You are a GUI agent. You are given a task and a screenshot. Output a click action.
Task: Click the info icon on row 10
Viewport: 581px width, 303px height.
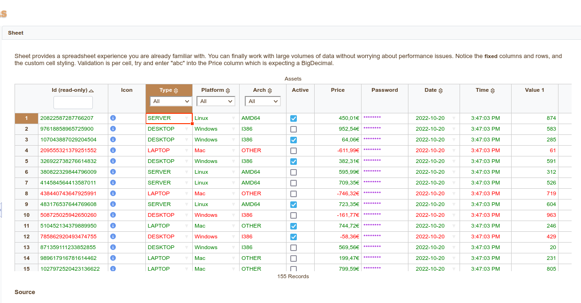coord(113,215)
